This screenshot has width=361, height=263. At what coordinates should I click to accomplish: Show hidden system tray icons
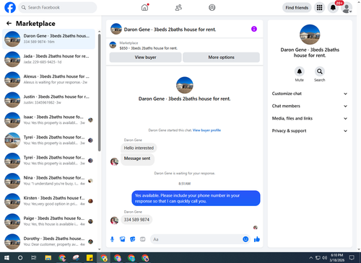pos(311,258)
